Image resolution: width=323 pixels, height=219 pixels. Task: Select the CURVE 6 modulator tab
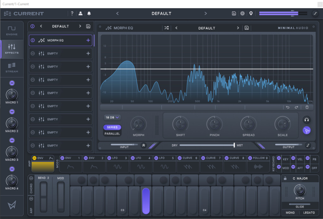click(x=188, y=164)
